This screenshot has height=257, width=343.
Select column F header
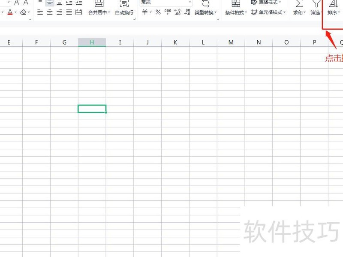click(x=36, y=42)
